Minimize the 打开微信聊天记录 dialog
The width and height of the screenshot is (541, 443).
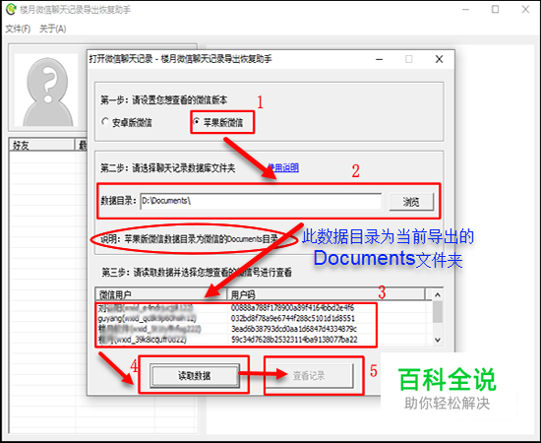379,59
